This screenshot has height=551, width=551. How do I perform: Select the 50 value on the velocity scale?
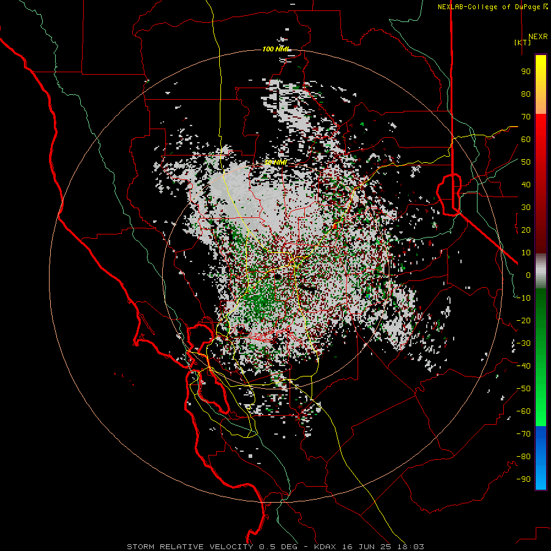click(x=526, y=162)
